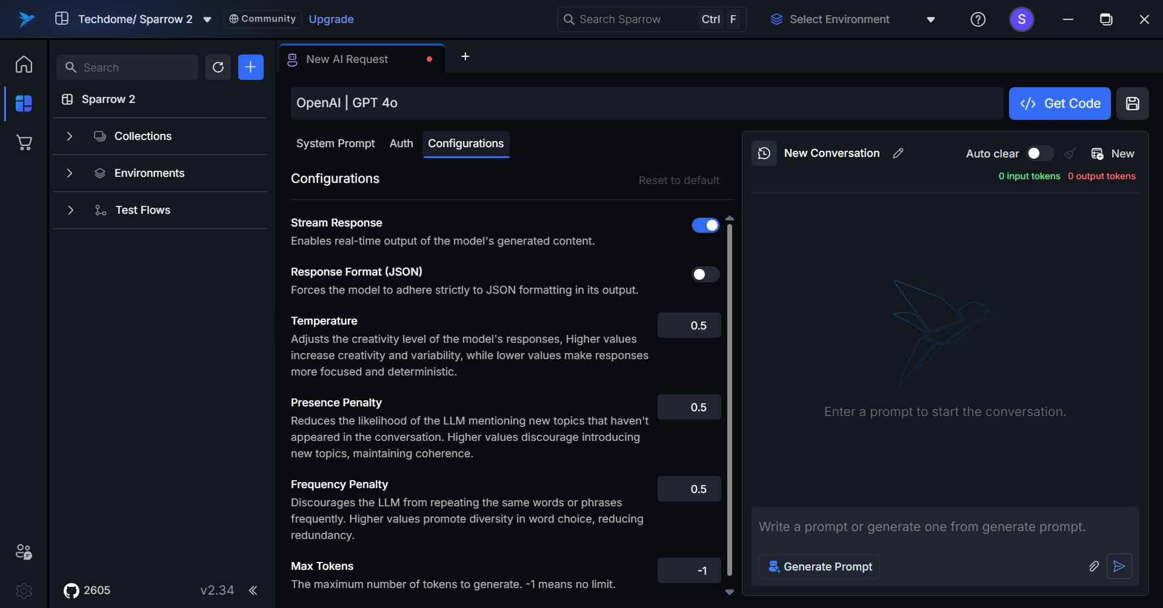Turn on Auto clear switch
The image size is (1163, 608).
1039,153
